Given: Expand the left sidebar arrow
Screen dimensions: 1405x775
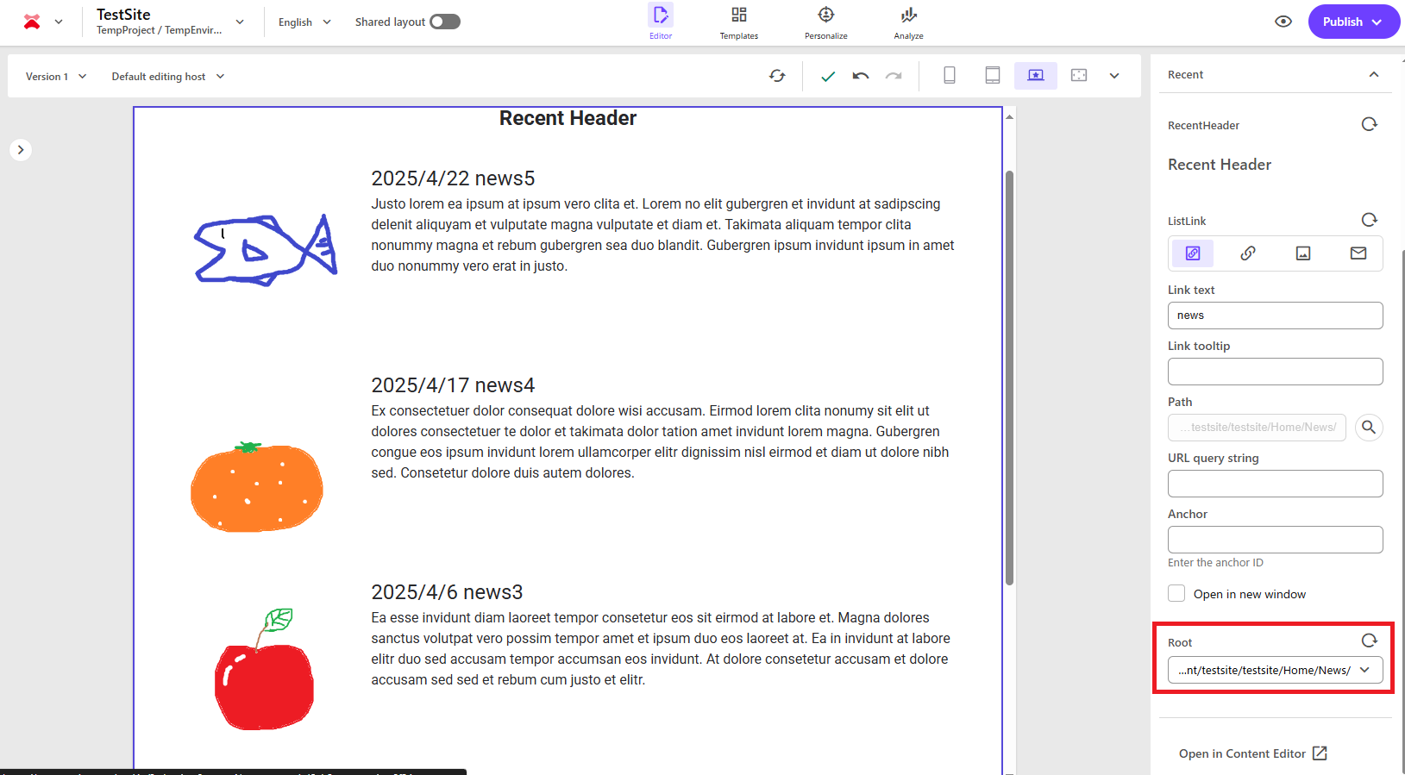Looking at the screenshot, I should click(x=21, y=150).
